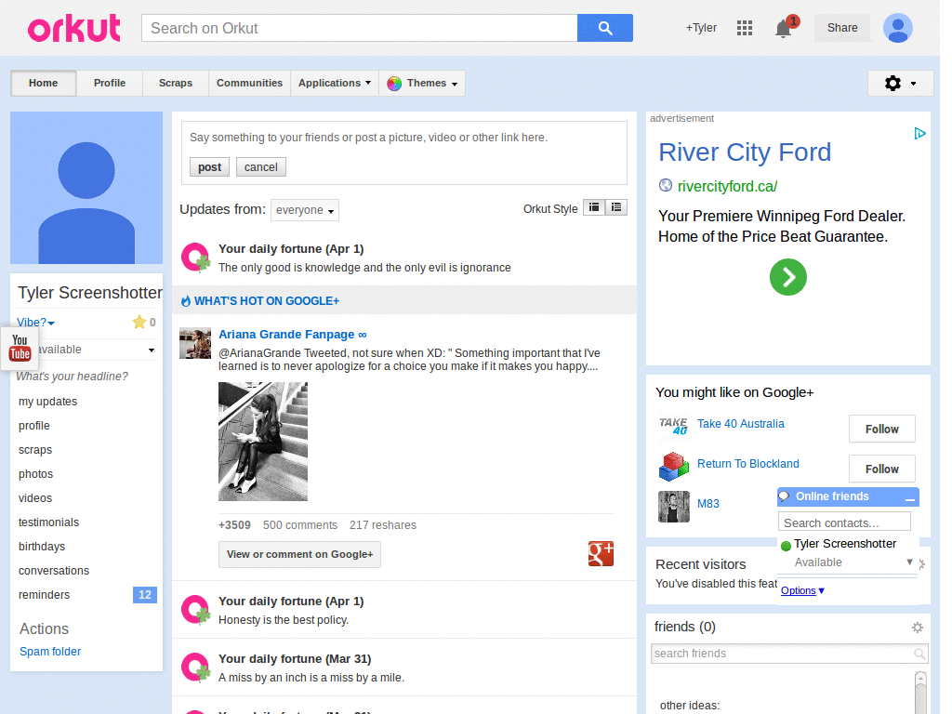Click the Share button

pyautogui.click(x=842, y=28)
